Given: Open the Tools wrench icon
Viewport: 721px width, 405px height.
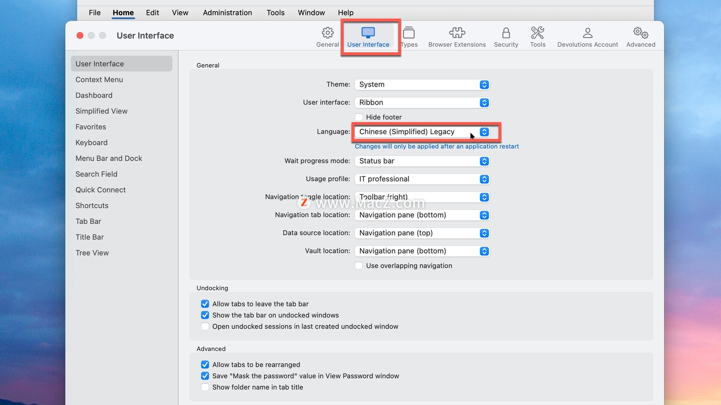Looking at the screenshot, I should 537,33.
